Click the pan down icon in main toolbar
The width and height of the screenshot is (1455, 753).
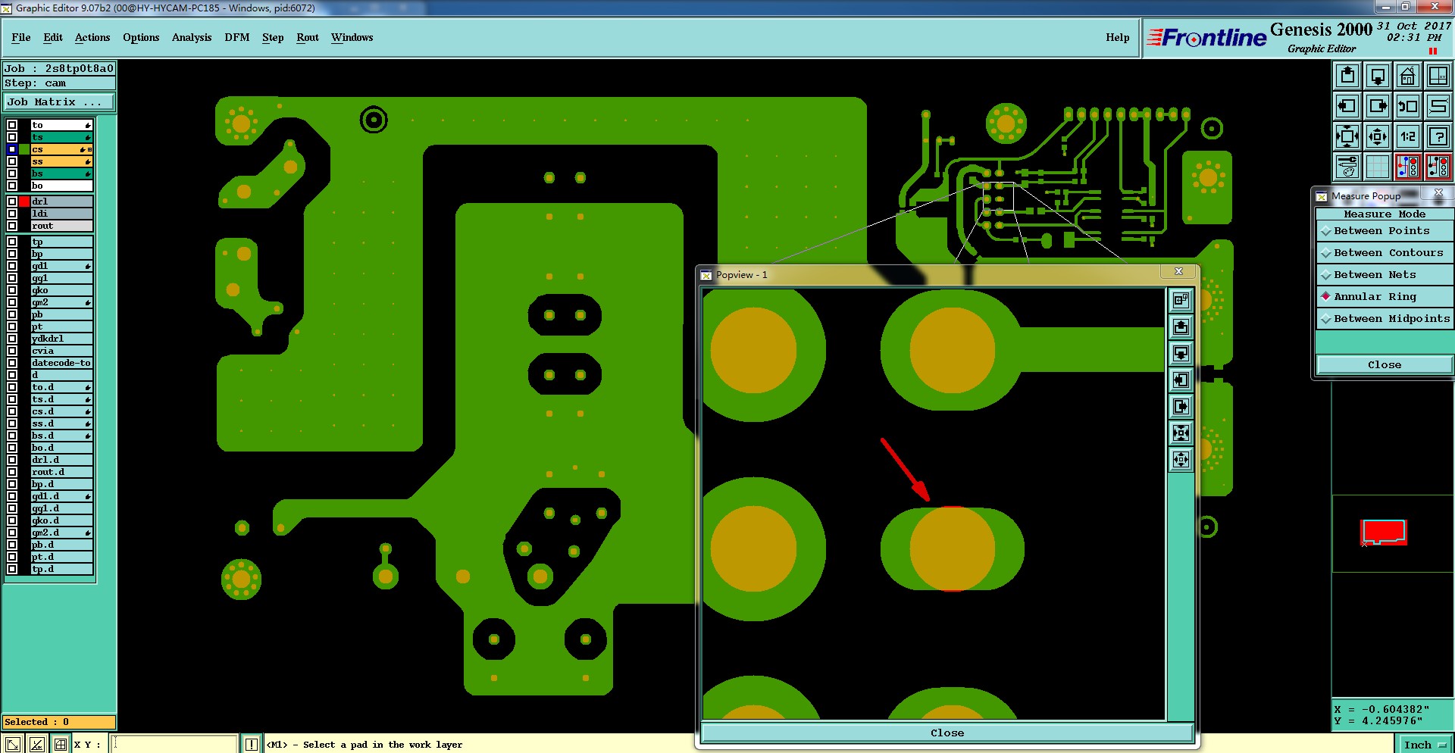[1378, 76]
